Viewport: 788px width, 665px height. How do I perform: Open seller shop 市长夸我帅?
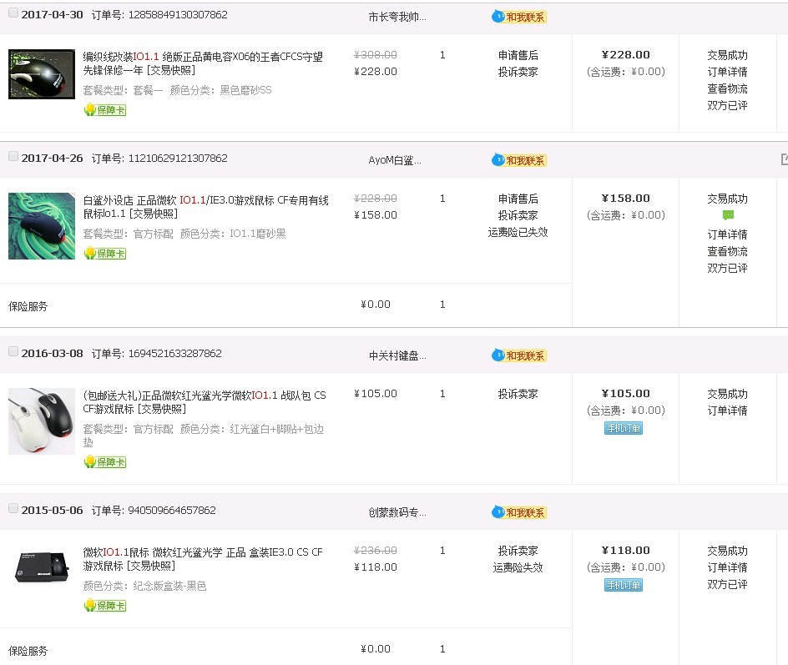[x=397, y=17]
